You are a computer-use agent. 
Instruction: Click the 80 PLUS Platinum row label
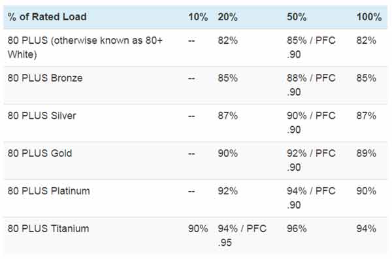pyautogui.click(x=48, y=191)
